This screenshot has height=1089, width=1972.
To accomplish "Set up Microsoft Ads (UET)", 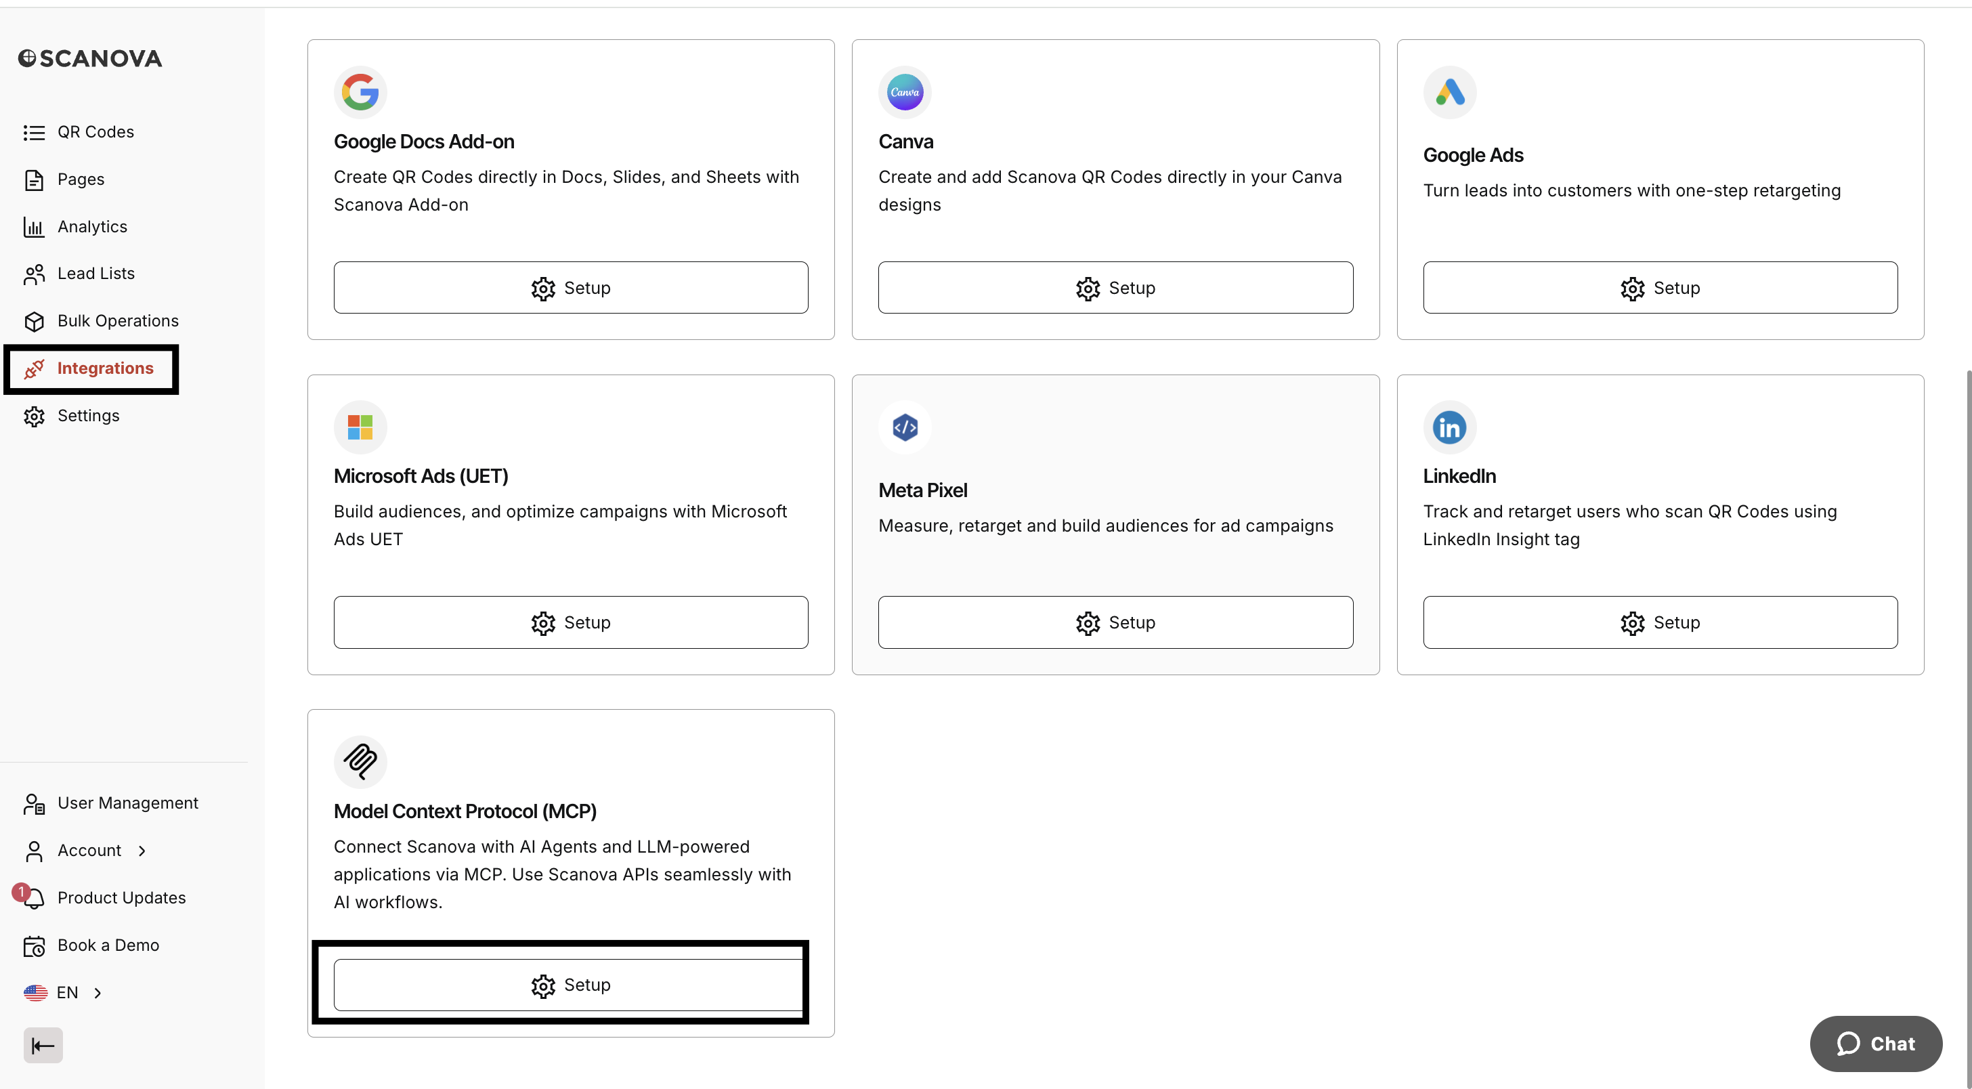I will click(x=571, y=622).
